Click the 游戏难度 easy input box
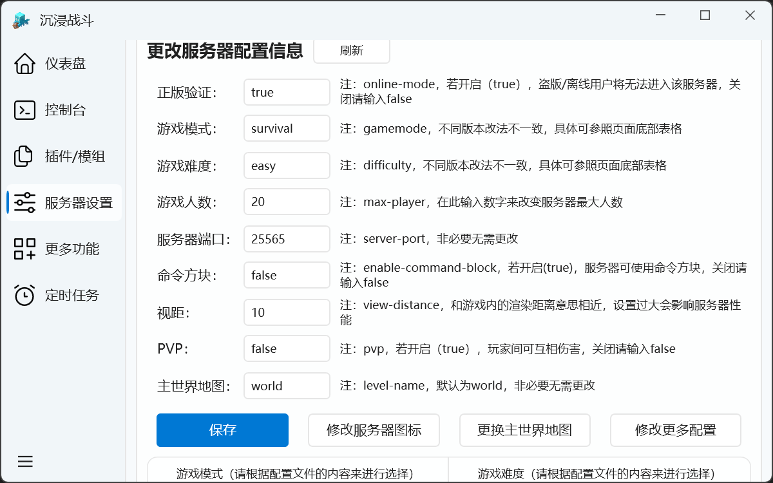Viewport: 773px width, 483px height. coord(287,166)
